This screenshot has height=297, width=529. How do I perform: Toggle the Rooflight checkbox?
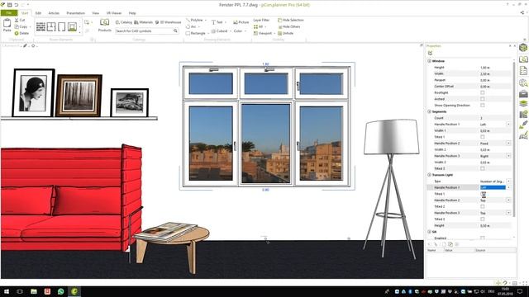click(483, 92)
